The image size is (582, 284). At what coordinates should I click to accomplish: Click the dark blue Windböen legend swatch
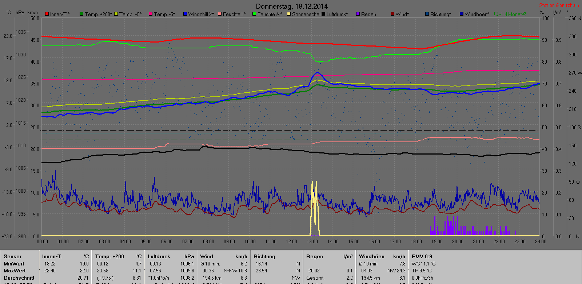(x=462, y=14)
